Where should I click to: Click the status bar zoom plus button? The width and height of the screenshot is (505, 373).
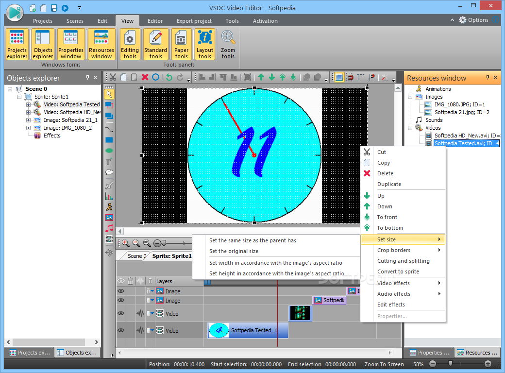pyautogui.click(x=488, y=364)
